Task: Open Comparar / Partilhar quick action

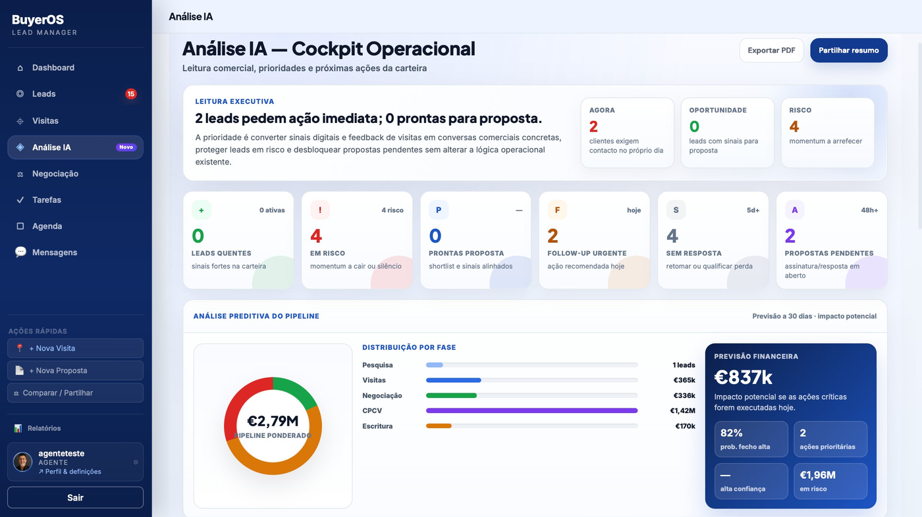Action: (75, 393)
